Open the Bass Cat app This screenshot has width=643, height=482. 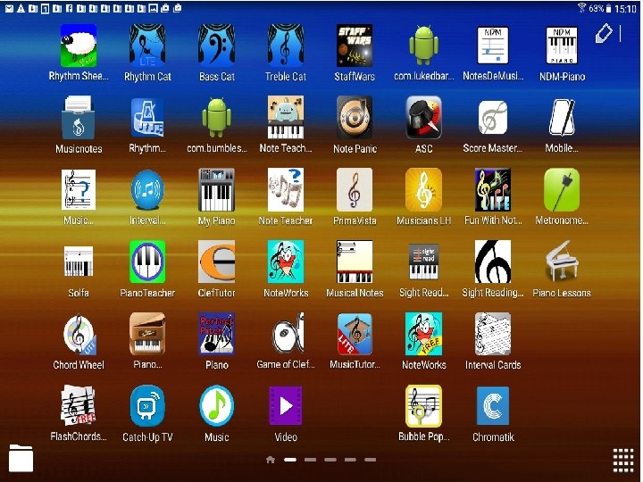coord(216,46)
